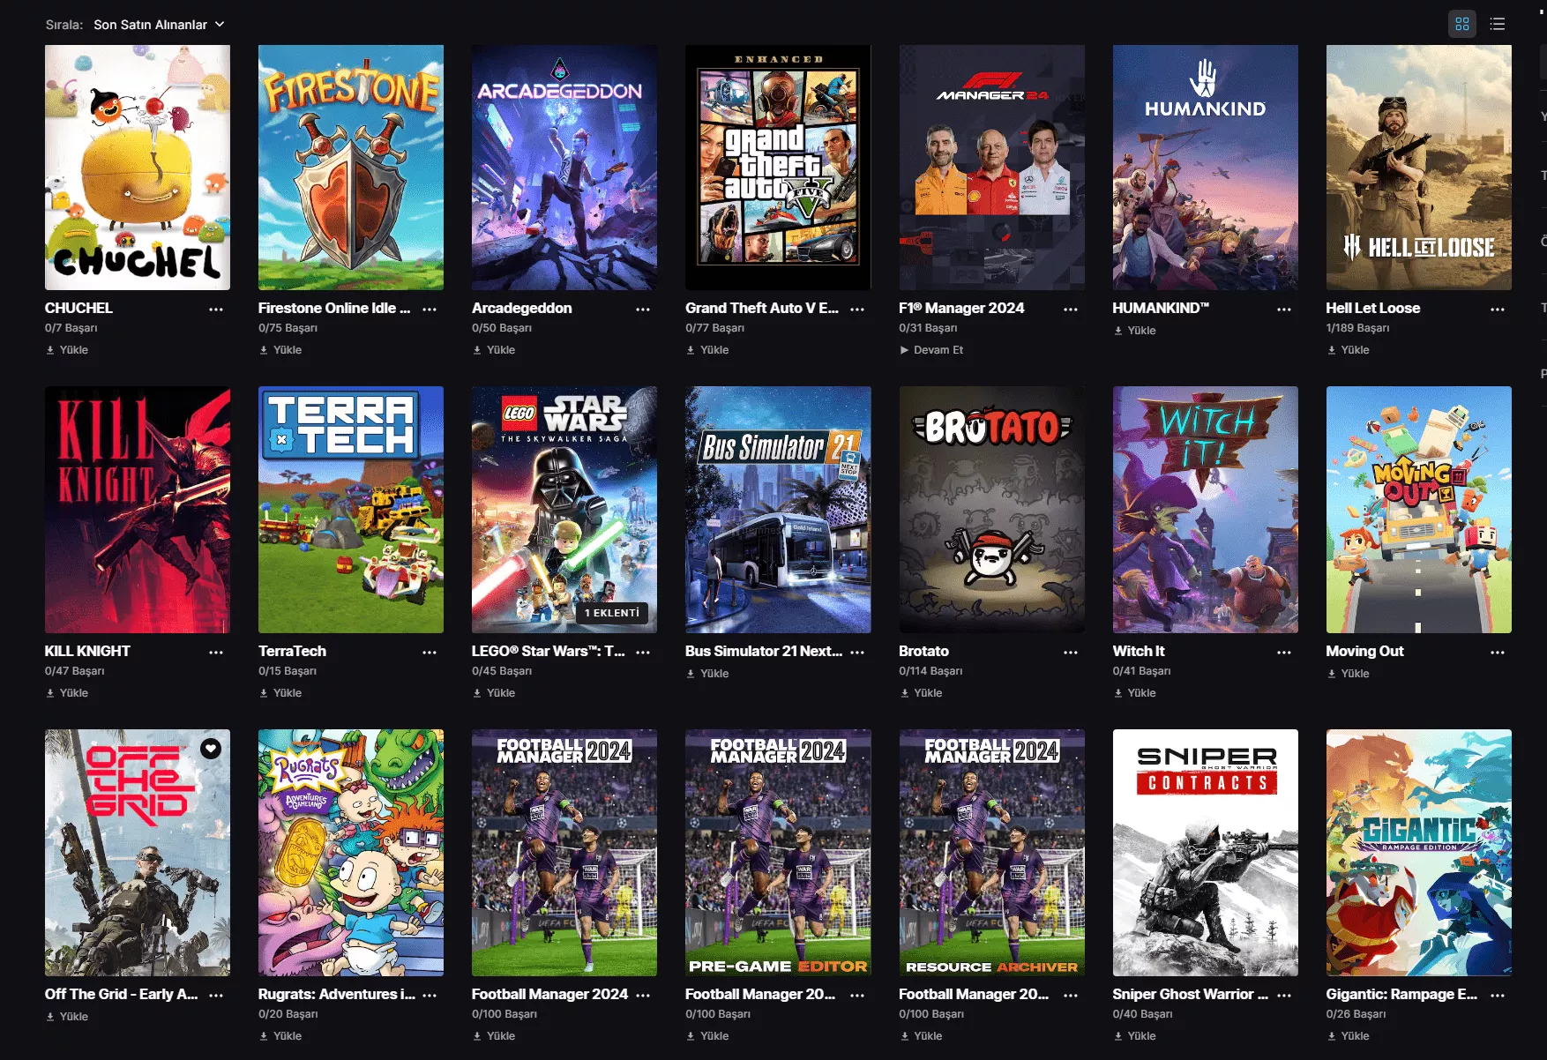Open more options for KILL KNIGHT
1547x1060 pixels.
tap(216, 653)
